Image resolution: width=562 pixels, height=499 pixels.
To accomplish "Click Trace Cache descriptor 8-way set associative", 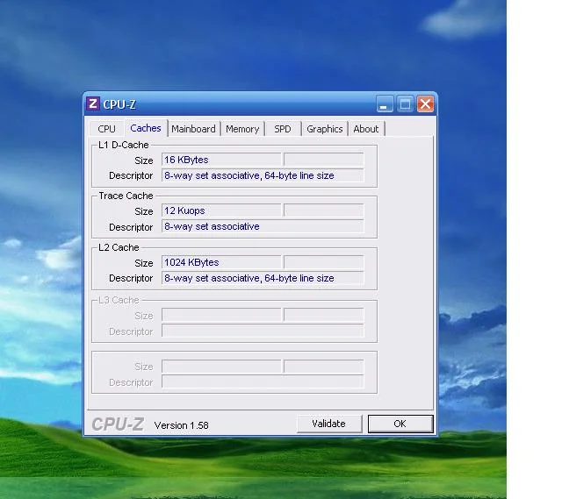I will 263,226.
